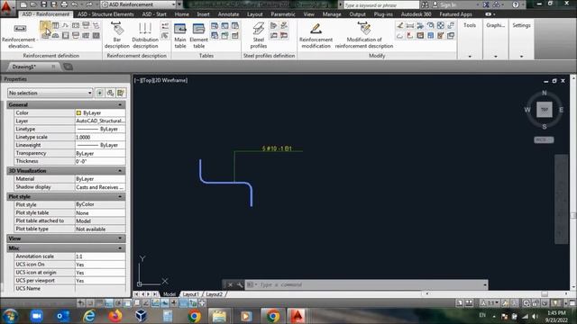Close the command line with its X icon
The height and width of the screenshot is (324, 577).
[x=230, y=284]
